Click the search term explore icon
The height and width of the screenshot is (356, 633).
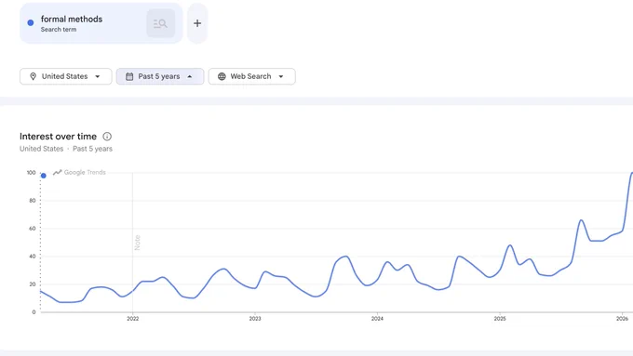161,23
